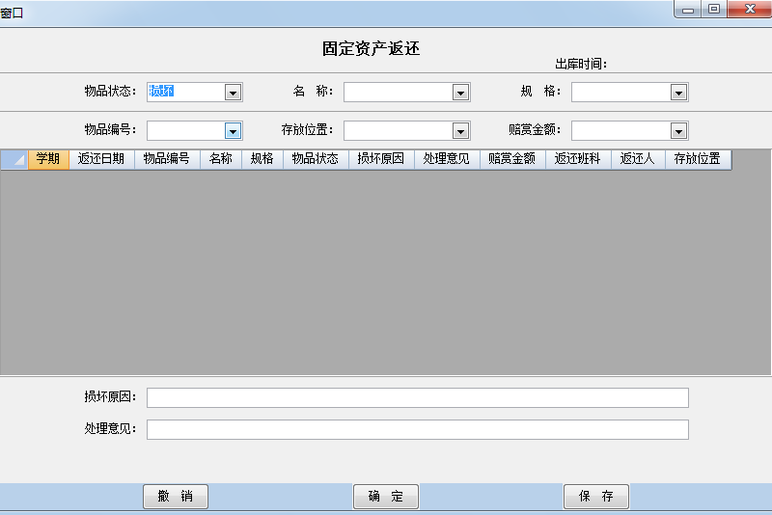Image resolution: width=772 pixels, height=515 pixels.
Task: Open the 存放位置 combo box
Action: tap(460, 131)
